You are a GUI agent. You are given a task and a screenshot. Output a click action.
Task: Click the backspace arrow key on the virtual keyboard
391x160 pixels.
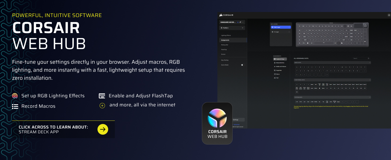click(x=346, y=30)
